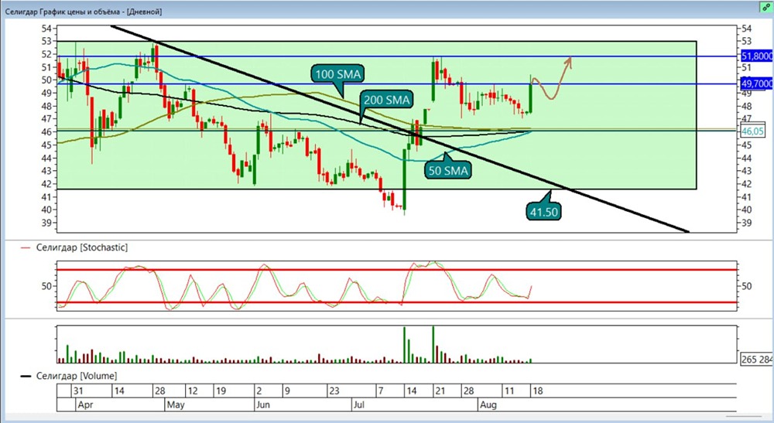Click the '23' date label on timeline

pos(334,391)
